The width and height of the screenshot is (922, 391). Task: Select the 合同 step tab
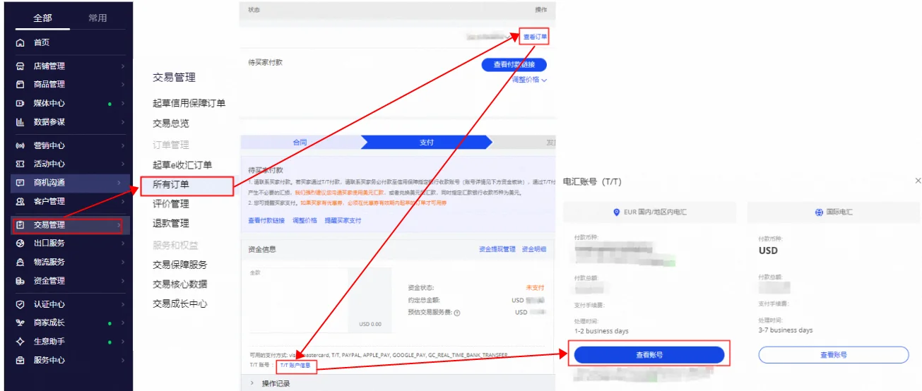tap(300, 142)
